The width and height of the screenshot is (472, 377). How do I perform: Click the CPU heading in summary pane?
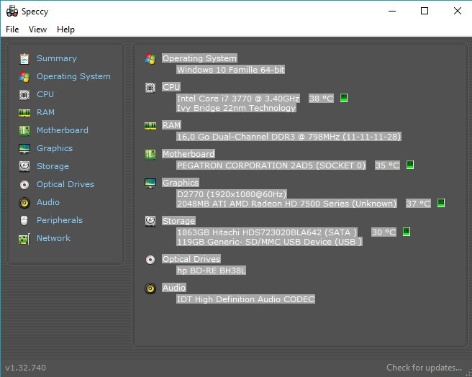coord(171,87)
